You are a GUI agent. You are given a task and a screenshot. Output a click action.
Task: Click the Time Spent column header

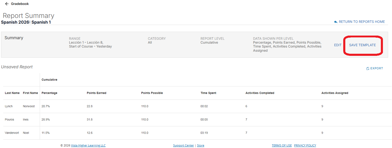(x=208, y=93)
